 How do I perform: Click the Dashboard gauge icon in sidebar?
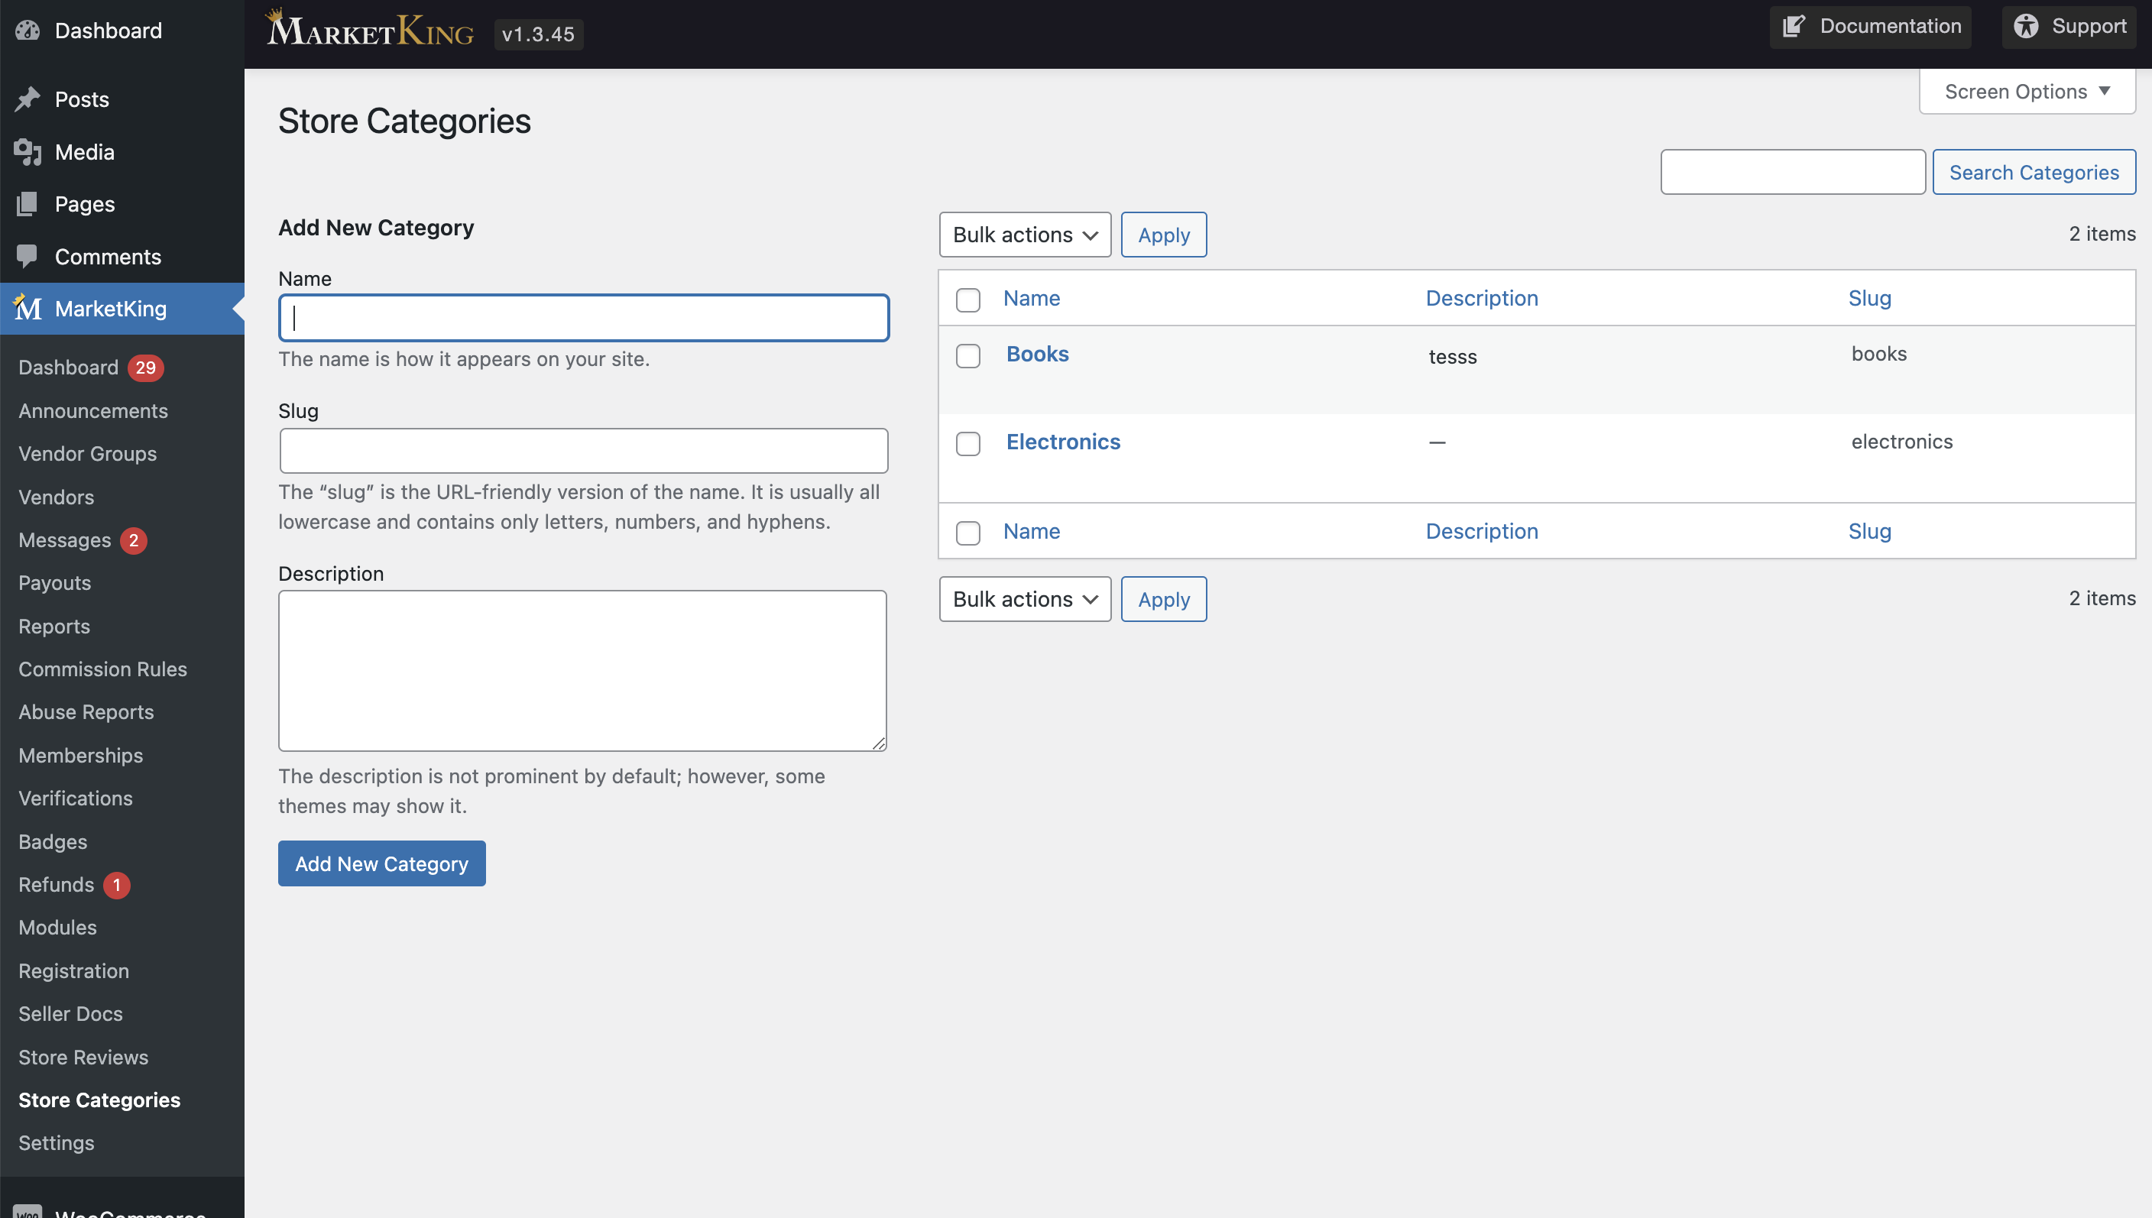coord(28,31)
